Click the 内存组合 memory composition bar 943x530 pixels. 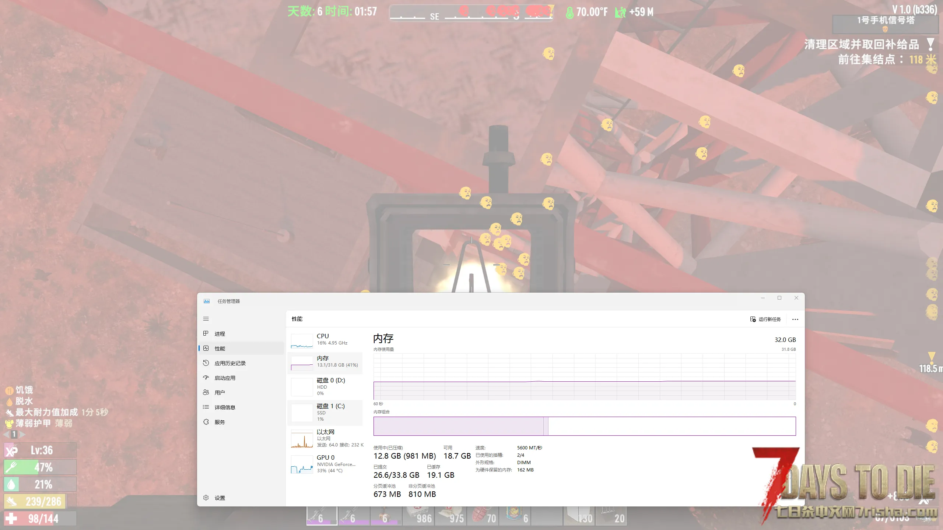click(x=585, y=426)
